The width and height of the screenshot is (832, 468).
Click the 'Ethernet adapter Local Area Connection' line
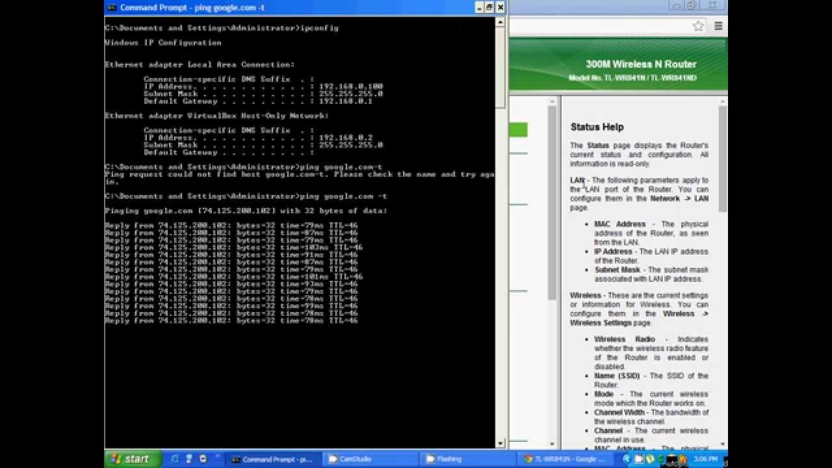click(x=200, y=64)
